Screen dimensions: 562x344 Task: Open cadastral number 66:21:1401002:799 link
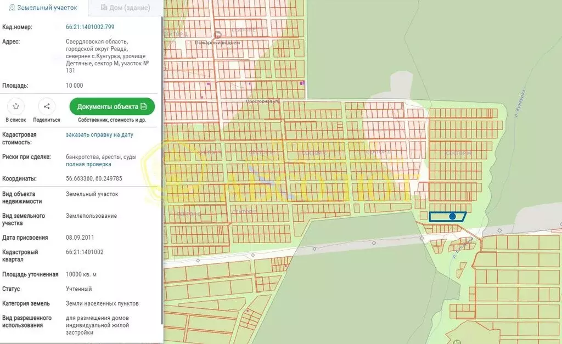point(90,27)
